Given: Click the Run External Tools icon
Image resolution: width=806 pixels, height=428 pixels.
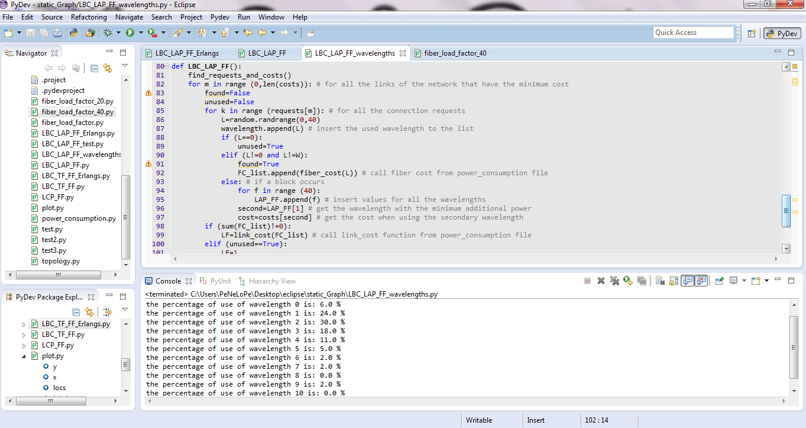Looking at the screenshot, I should [153, 33].
